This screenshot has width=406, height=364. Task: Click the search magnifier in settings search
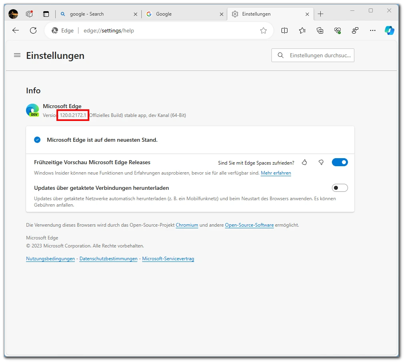(280, 55)
